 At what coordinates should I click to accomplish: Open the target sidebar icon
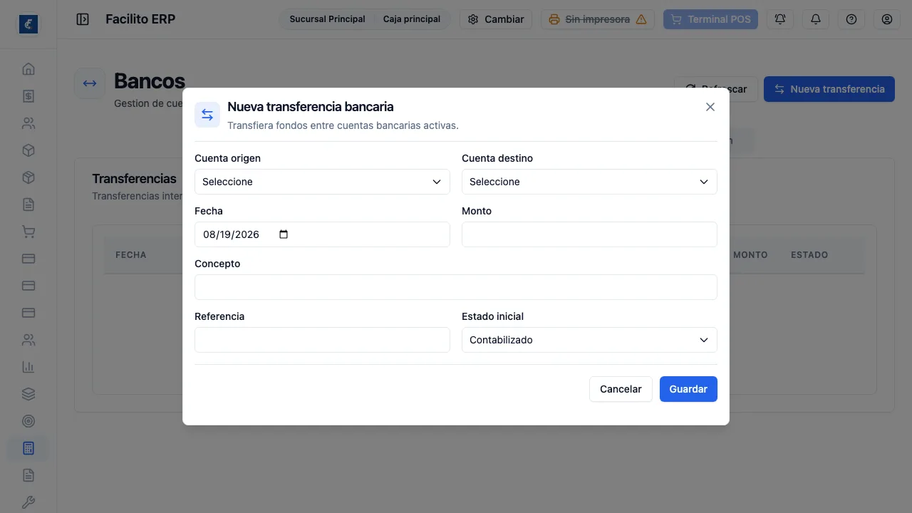(x=28, y=421)
